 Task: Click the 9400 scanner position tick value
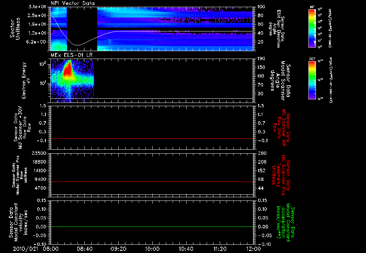click(x=40, y=179)
